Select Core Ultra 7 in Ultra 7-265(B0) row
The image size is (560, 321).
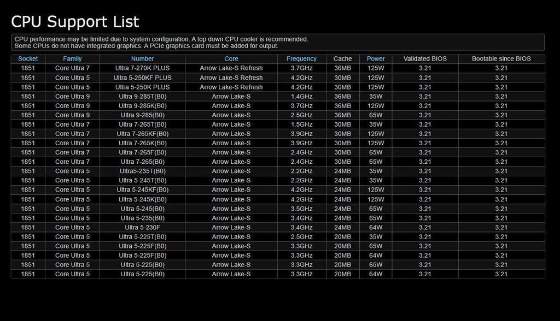point(72,162)
